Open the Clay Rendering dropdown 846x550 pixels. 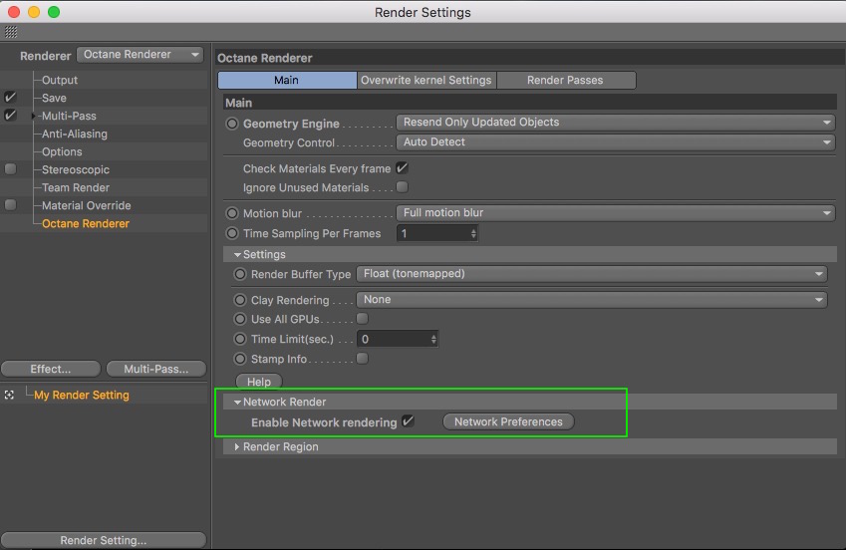tap(591, 300)
